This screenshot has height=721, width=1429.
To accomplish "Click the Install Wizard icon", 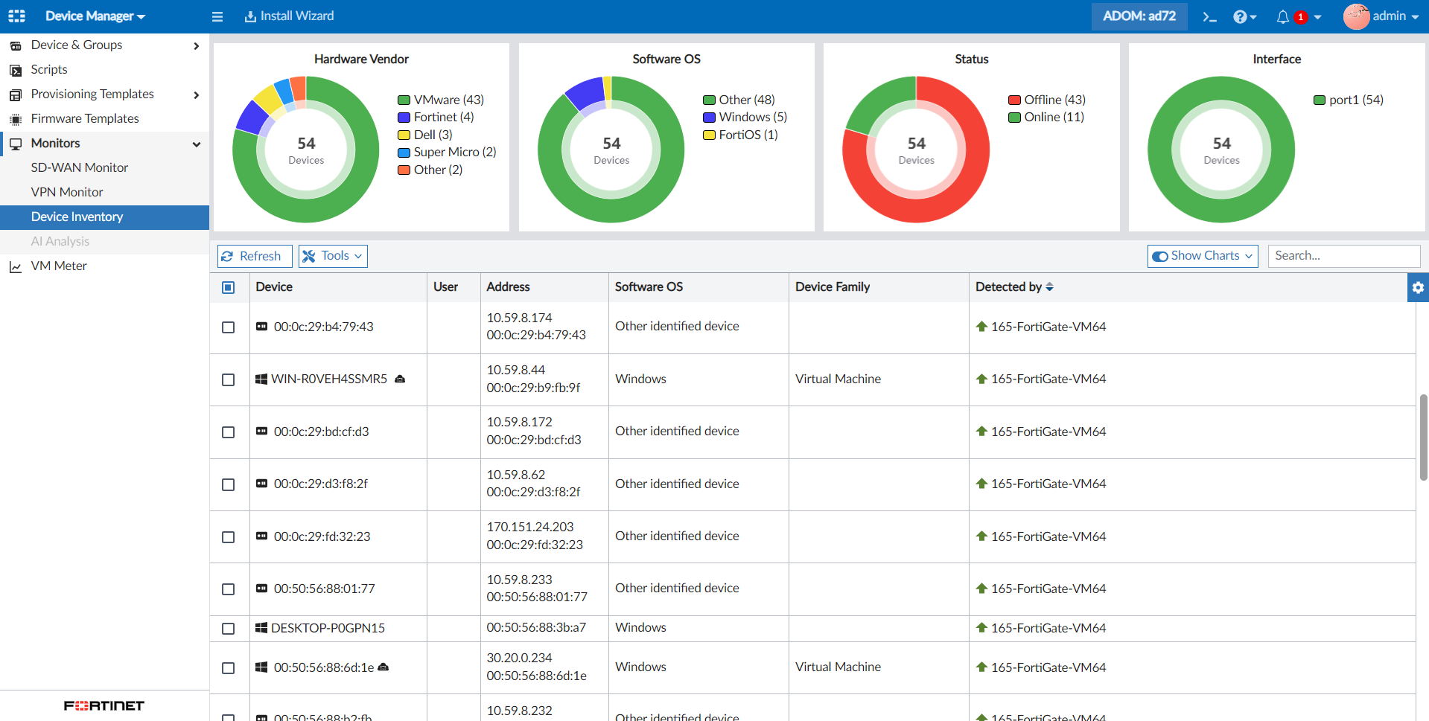I will point(248,16).
